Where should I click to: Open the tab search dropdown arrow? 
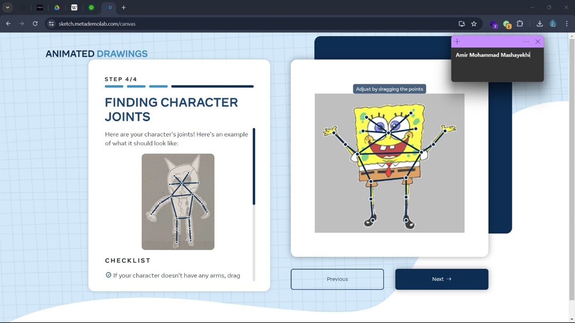(x=8, y=7)
